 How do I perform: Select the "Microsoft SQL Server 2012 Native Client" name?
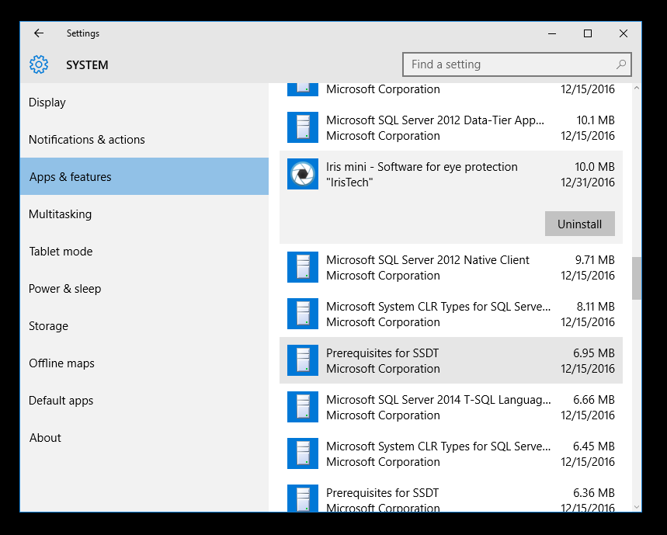[428, 260]
